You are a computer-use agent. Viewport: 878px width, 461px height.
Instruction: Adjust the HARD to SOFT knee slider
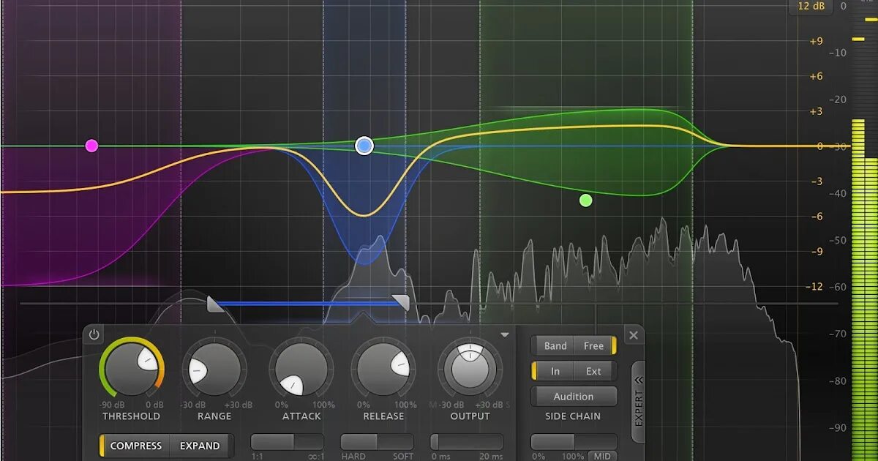pos(377,442)
